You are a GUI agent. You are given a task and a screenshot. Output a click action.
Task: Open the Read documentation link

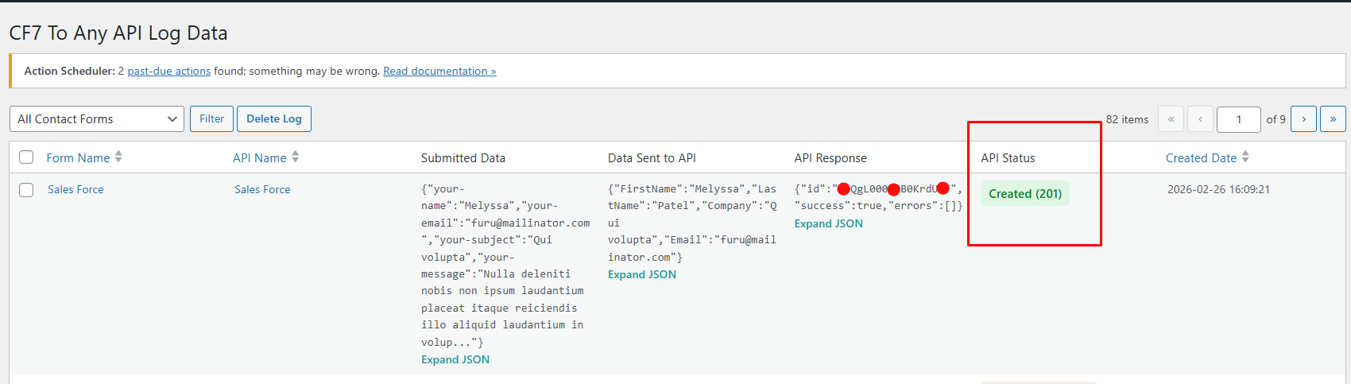pyautogui.click(x=439, y=72)
